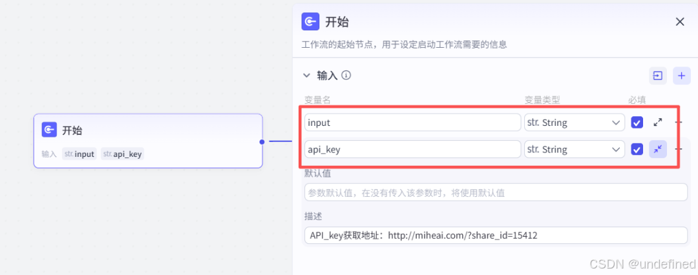
Task: Edit the input variable name field
Action: (412, 123)
